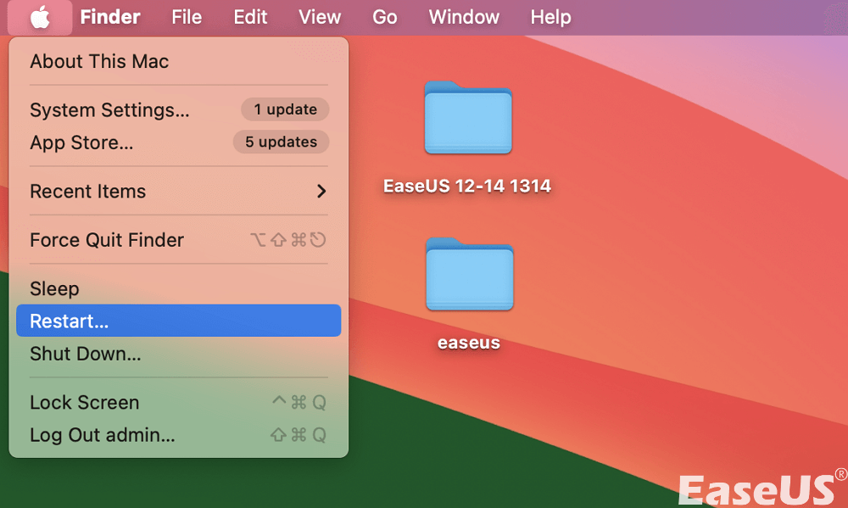Screen dimensions: 848x508
Task: Open System Settings from Apple menu
Action: click(x=109, y=110)
